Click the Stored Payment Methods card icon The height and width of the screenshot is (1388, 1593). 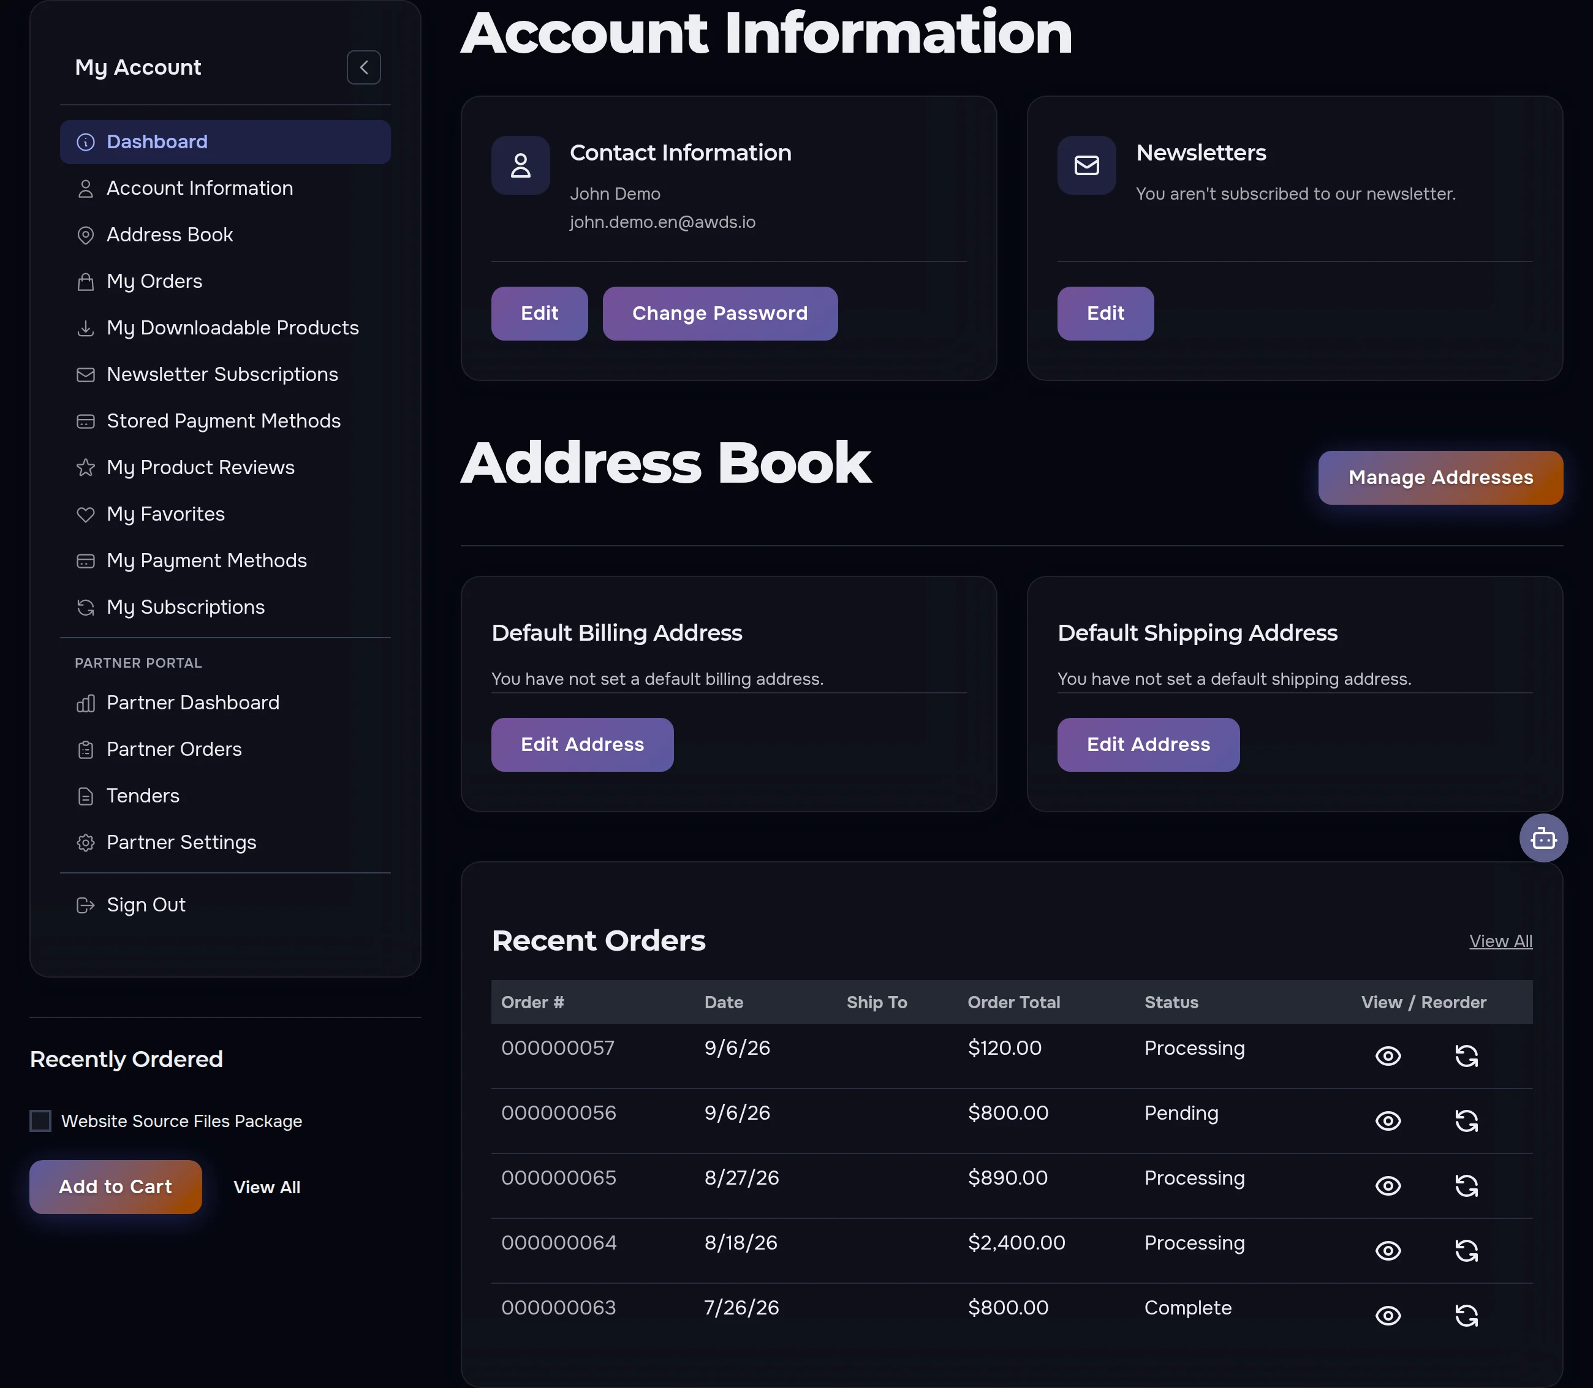click(86, 421)
